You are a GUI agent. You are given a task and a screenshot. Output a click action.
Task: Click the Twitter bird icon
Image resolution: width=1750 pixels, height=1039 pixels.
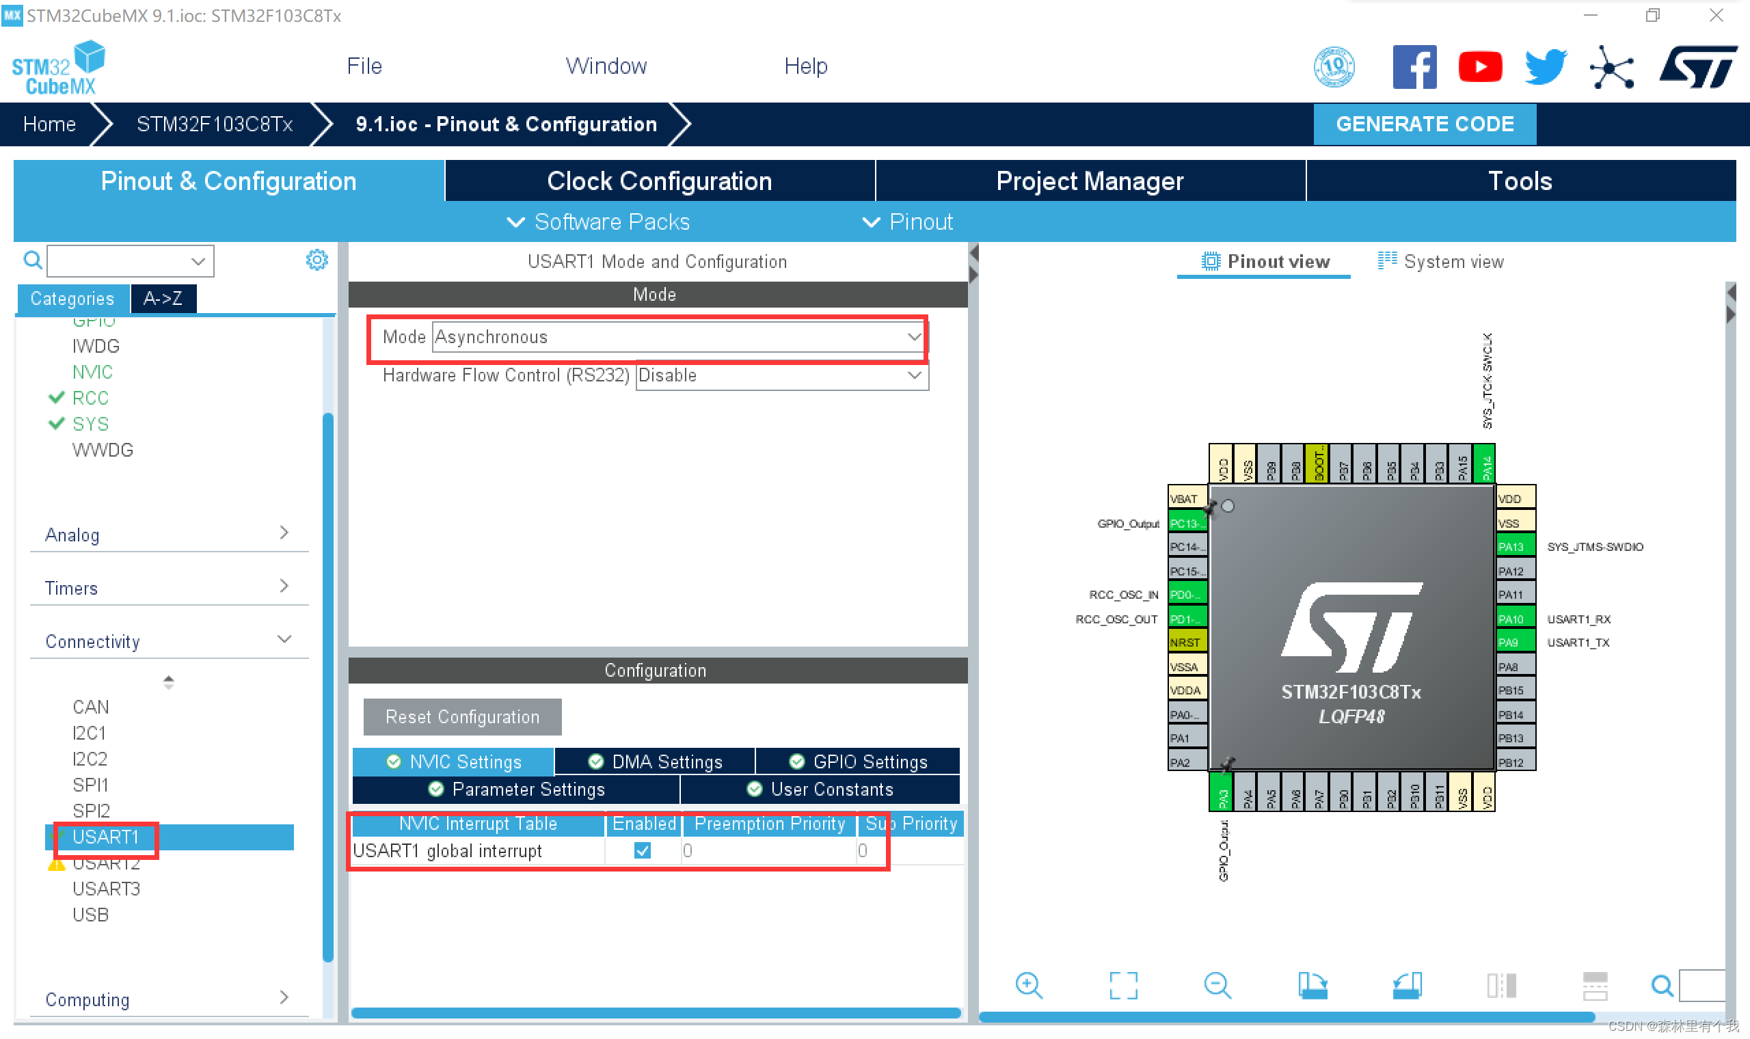pyautogui.click(x=1545, y=67)
